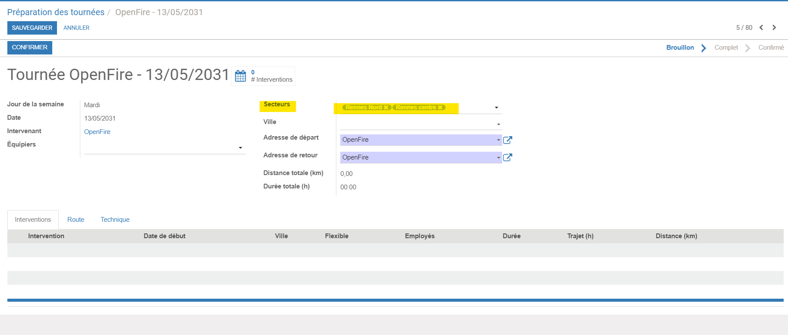This screenshot has width=788, height=335.
Task: Click the Adresse de départ label
Action: pos(291,137)
